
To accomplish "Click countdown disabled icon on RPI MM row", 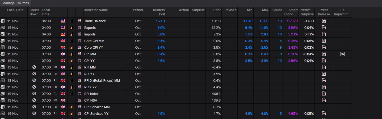I will click(x=34, y=67).
